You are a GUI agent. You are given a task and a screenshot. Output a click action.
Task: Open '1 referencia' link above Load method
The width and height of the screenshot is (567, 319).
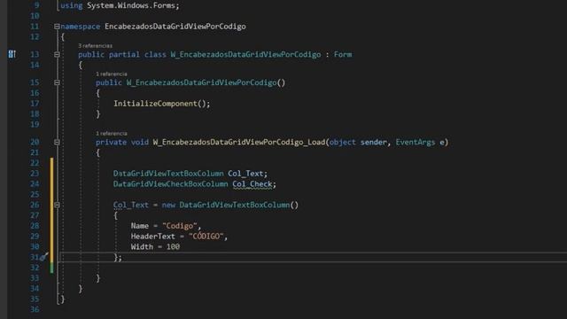pyautogui.click(x=112, y=134)
